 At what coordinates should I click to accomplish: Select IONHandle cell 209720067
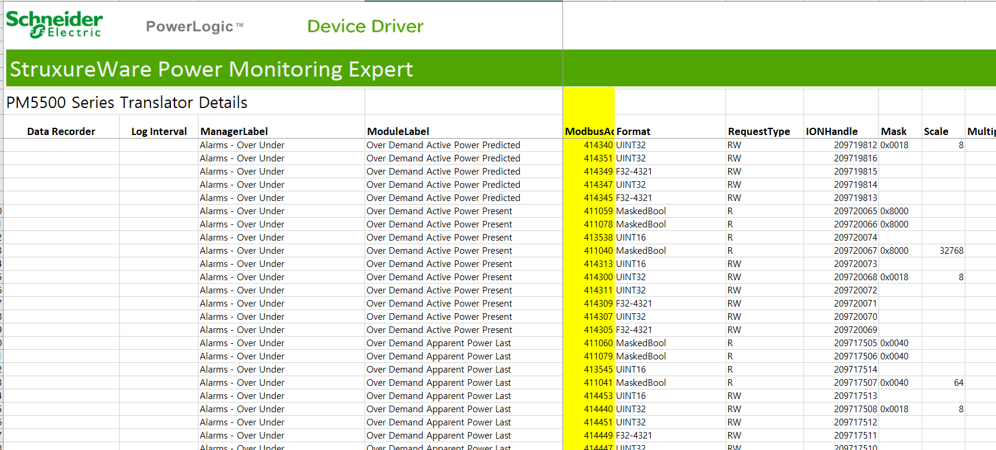(x=841, y=251)
